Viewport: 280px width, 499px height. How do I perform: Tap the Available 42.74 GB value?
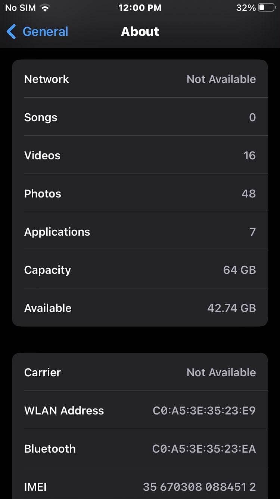pos(231,308)
